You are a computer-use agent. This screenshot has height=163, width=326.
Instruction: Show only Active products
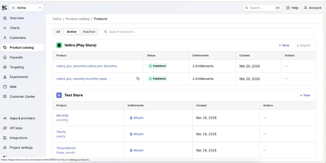coord(72,32)
